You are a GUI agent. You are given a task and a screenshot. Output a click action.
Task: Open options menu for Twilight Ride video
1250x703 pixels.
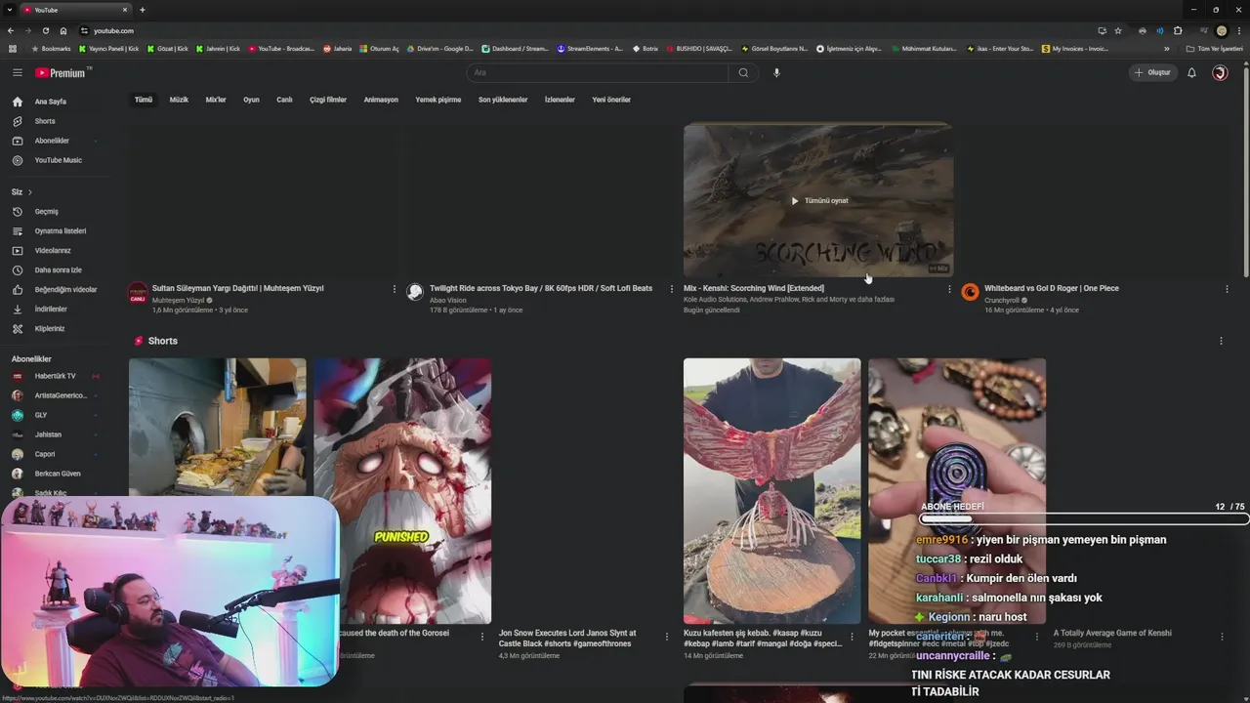pos(671,289)
